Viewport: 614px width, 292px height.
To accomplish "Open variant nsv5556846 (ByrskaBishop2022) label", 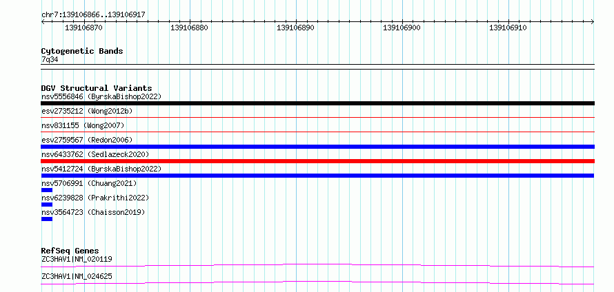I will pos(101,96).
